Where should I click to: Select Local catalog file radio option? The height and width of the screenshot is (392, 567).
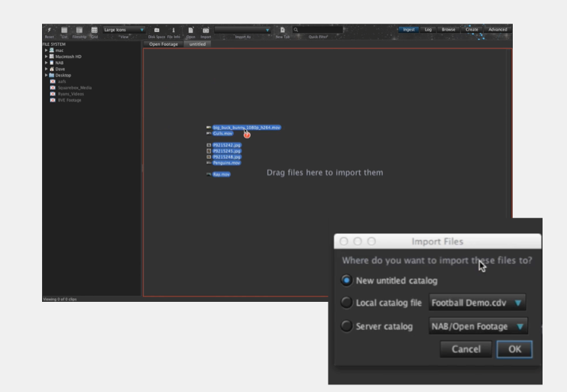pyautogui.click(x=346, y=303)
